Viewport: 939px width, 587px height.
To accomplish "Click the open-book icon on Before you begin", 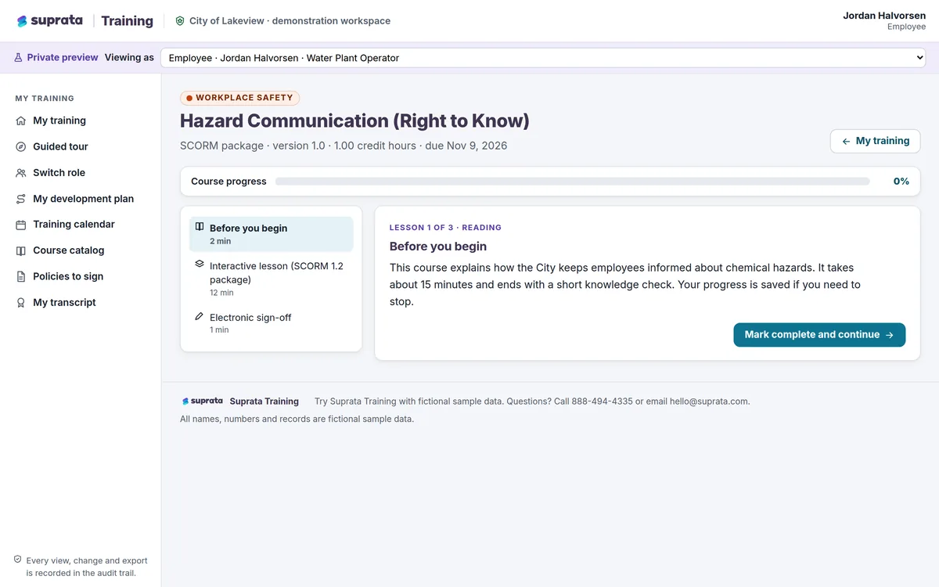I will [200, 227].
